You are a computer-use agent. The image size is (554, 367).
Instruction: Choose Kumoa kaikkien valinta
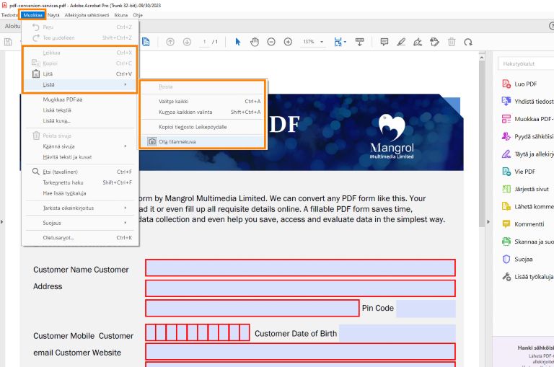(x=203, y=112)
